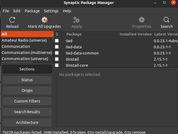Open the Settings menu
The image size is (178, 134).
(x=51, y=11)
